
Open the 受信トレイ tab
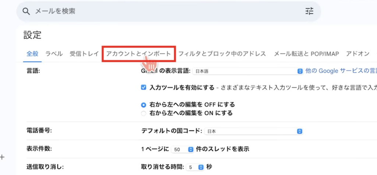point(84,54)
